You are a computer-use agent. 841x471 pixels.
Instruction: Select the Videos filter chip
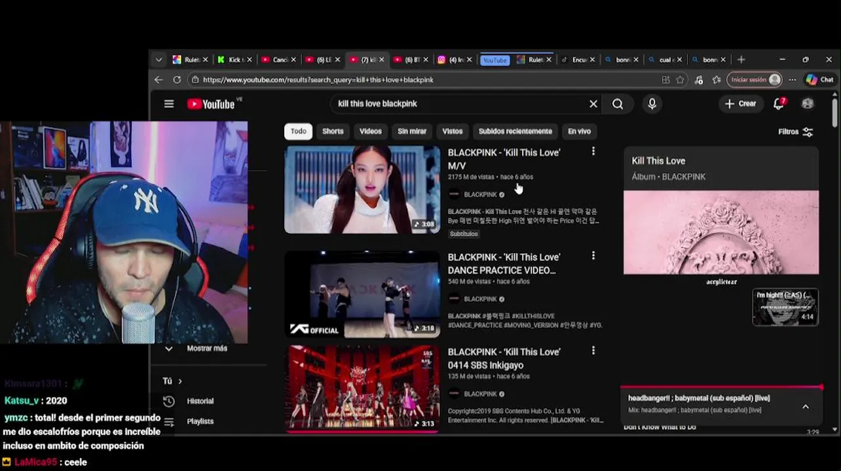[370, 131]
